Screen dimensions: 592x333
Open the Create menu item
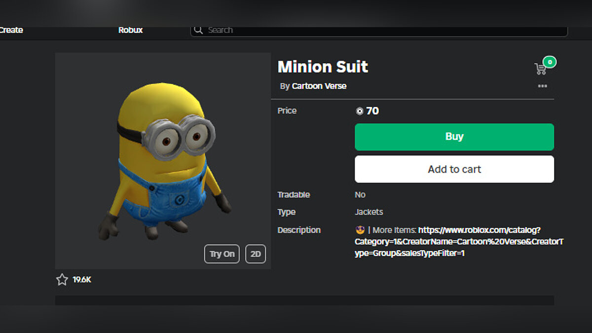(11, 30)
